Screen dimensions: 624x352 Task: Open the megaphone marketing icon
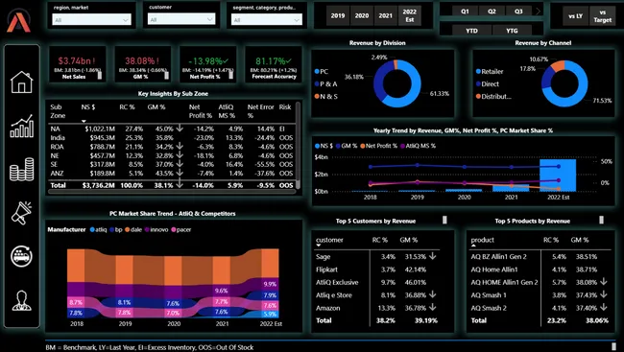pyautogui.click(x=21, y=213)
